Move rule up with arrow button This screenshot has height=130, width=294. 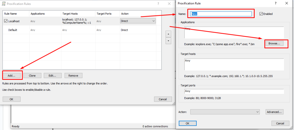[168, 34]
